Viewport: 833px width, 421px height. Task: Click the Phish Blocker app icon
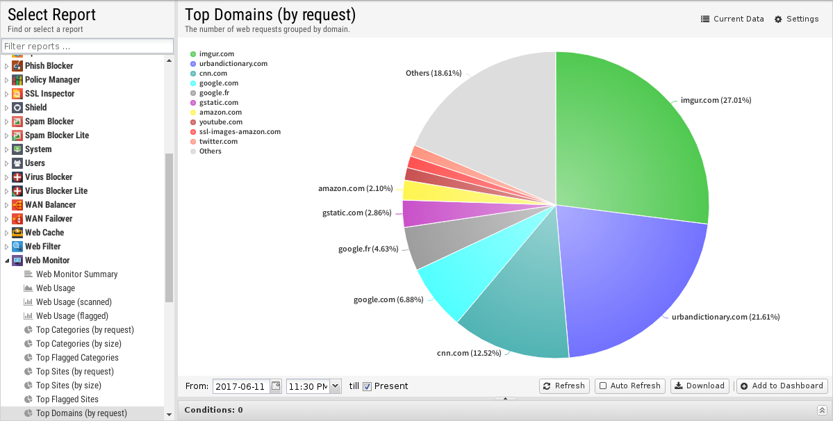tap(17, 66)
